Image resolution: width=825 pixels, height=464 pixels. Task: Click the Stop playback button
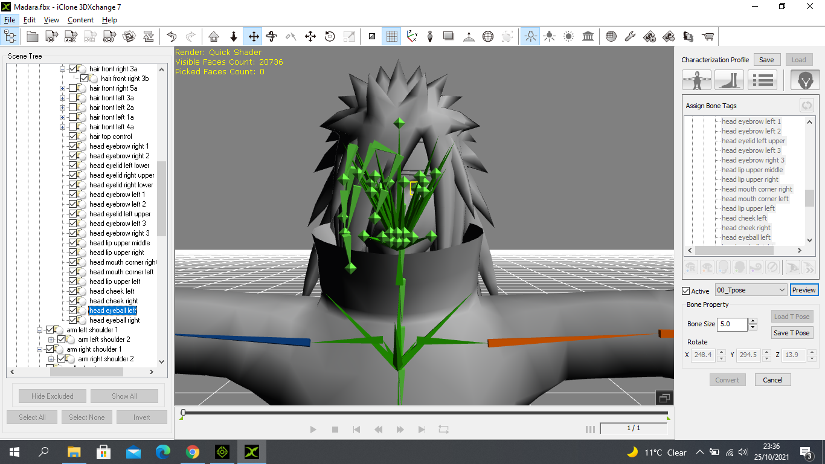point(335,430)
